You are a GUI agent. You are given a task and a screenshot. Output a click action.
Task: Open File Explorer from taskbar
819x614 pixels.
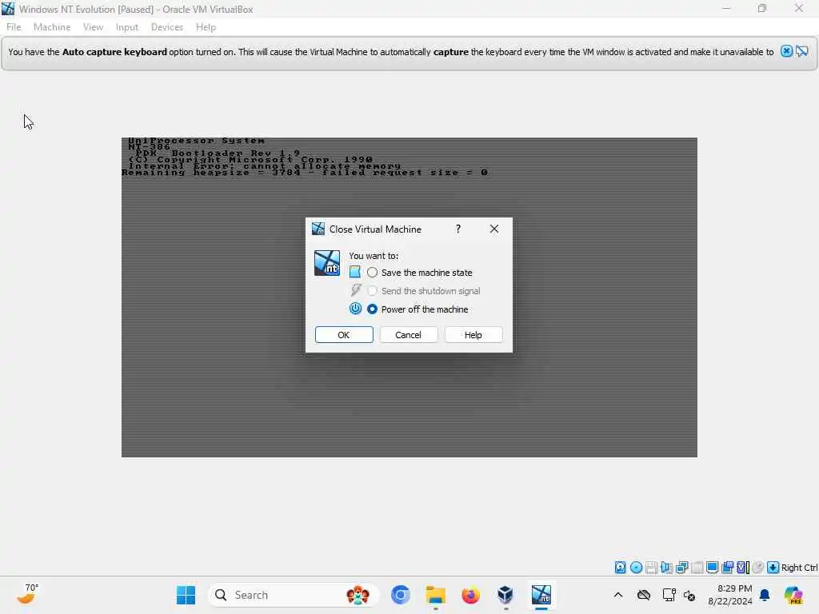point(435,595)
